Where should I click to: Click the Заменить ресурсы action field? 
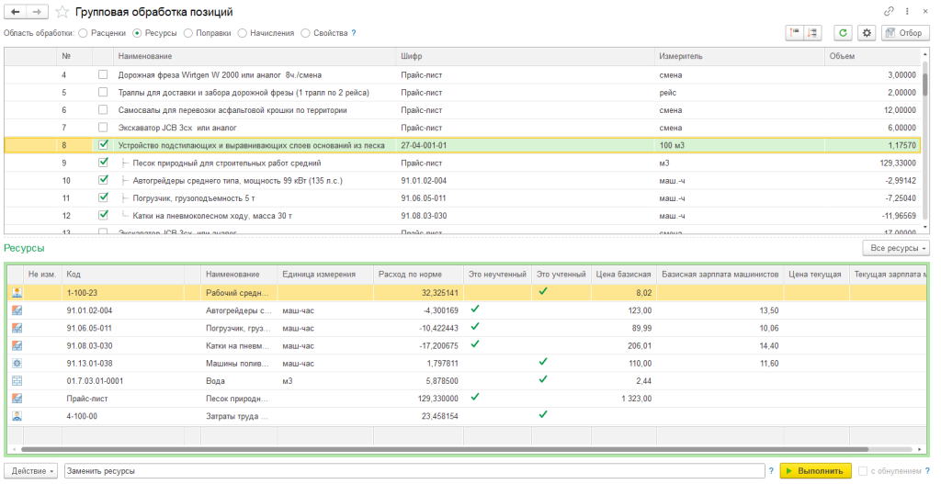414,471
